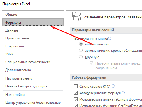Select the автоматически calculation radio button

(81, 44)
